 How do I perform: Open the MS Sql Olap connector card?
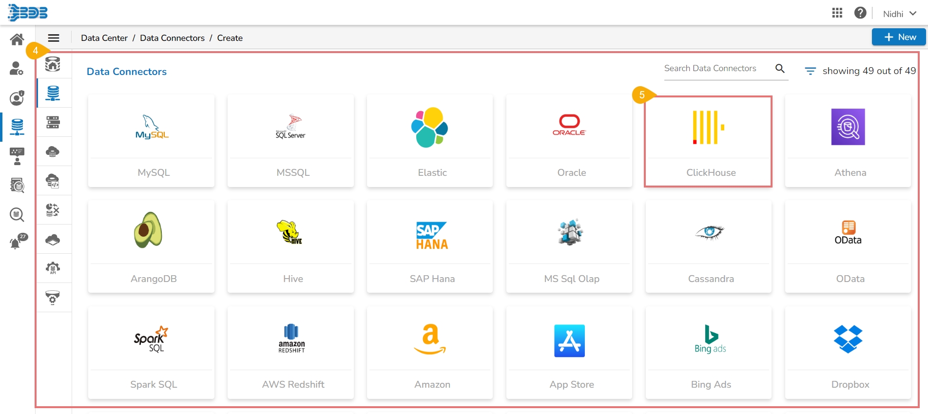[x=569, y=247]
